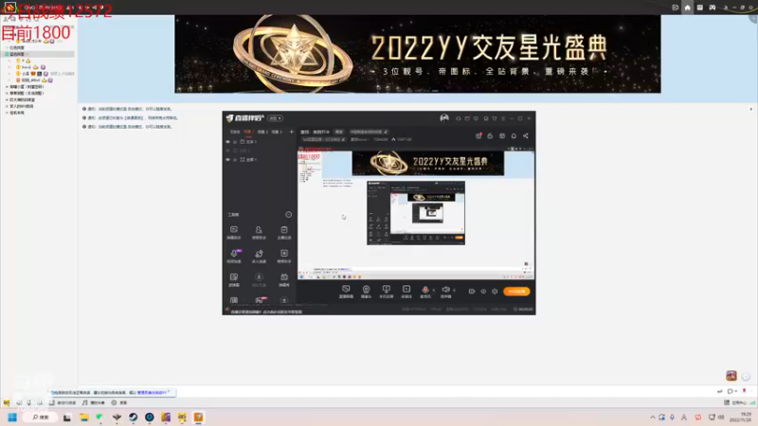Click the 2022YY交友星光盛典 banner in the YY window
Viewport: 758px width, 426px height.
[x=418, y=54]
